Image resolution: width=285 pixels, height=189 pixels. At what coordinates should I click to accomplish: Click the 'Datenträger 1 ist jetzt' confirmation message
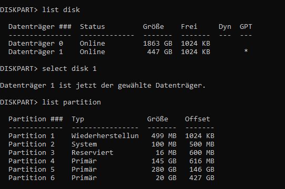click(103, 86)
